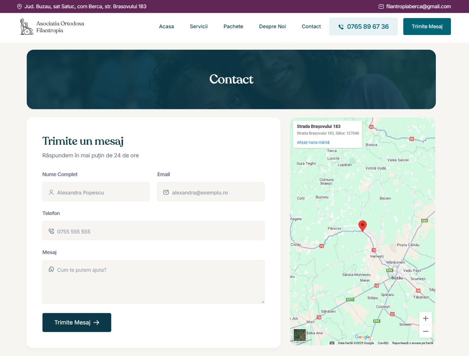Navigate to Pachete in the navbar

[x=233, y=27]
